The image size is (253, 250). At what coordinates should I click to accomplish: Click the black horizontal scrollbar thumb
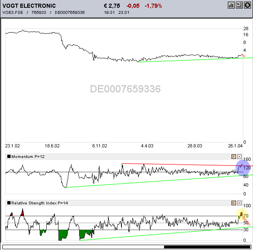(x=207, y=247)
